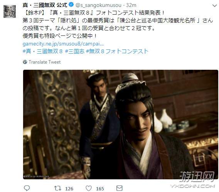The width and height of the screenshot is (219, 192).
Task: Click the @s_sangokumusou handle
Action: (98, 5)
